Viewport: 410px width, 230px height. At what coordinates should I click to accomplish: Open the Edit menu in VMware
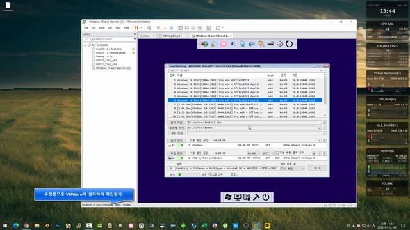point(94,28)
